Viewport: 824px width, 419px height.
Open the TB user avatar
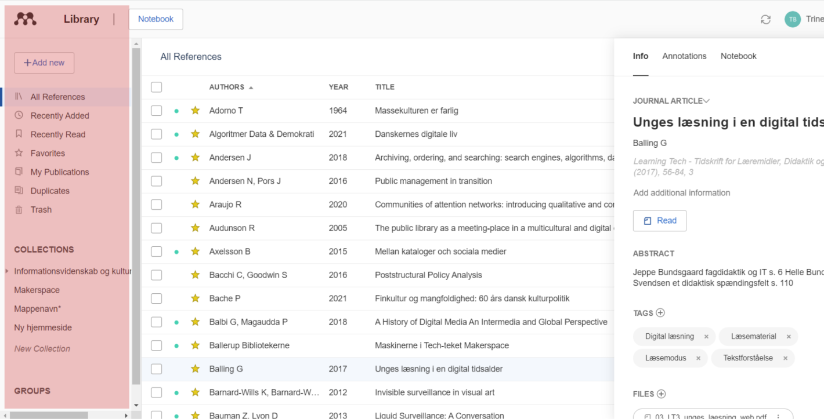click(x=792, y=20)
